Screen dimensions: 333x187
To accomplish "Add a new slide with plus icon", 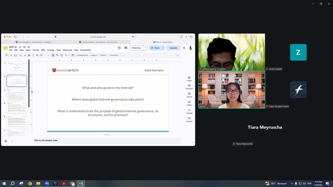I will (x=11, y=55).
